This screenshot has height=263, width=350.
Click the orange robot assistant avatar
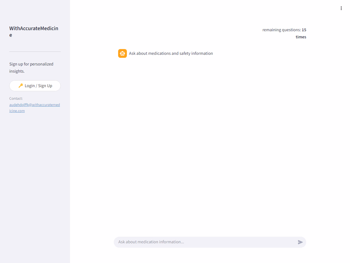point(122,53)
